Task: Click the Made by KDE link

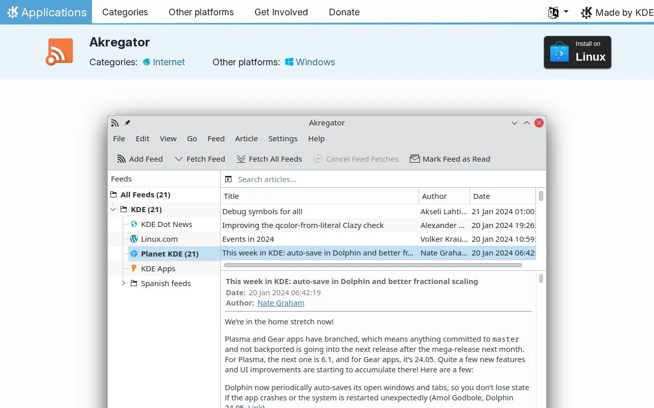Action: [617, 13]
